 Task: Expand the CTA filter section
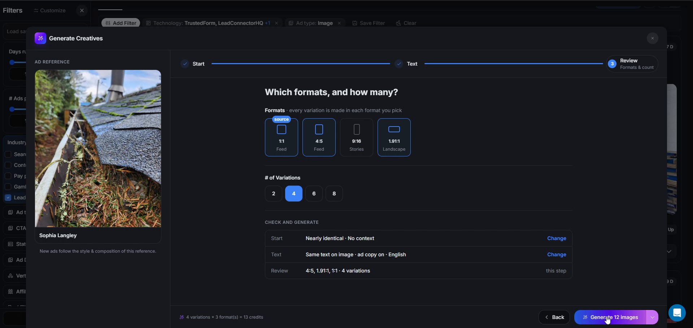tap(15, 228)
